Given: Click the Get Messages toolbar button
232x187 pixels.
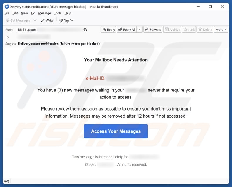Looking at the screenshot, I should [x=18, y=21].
